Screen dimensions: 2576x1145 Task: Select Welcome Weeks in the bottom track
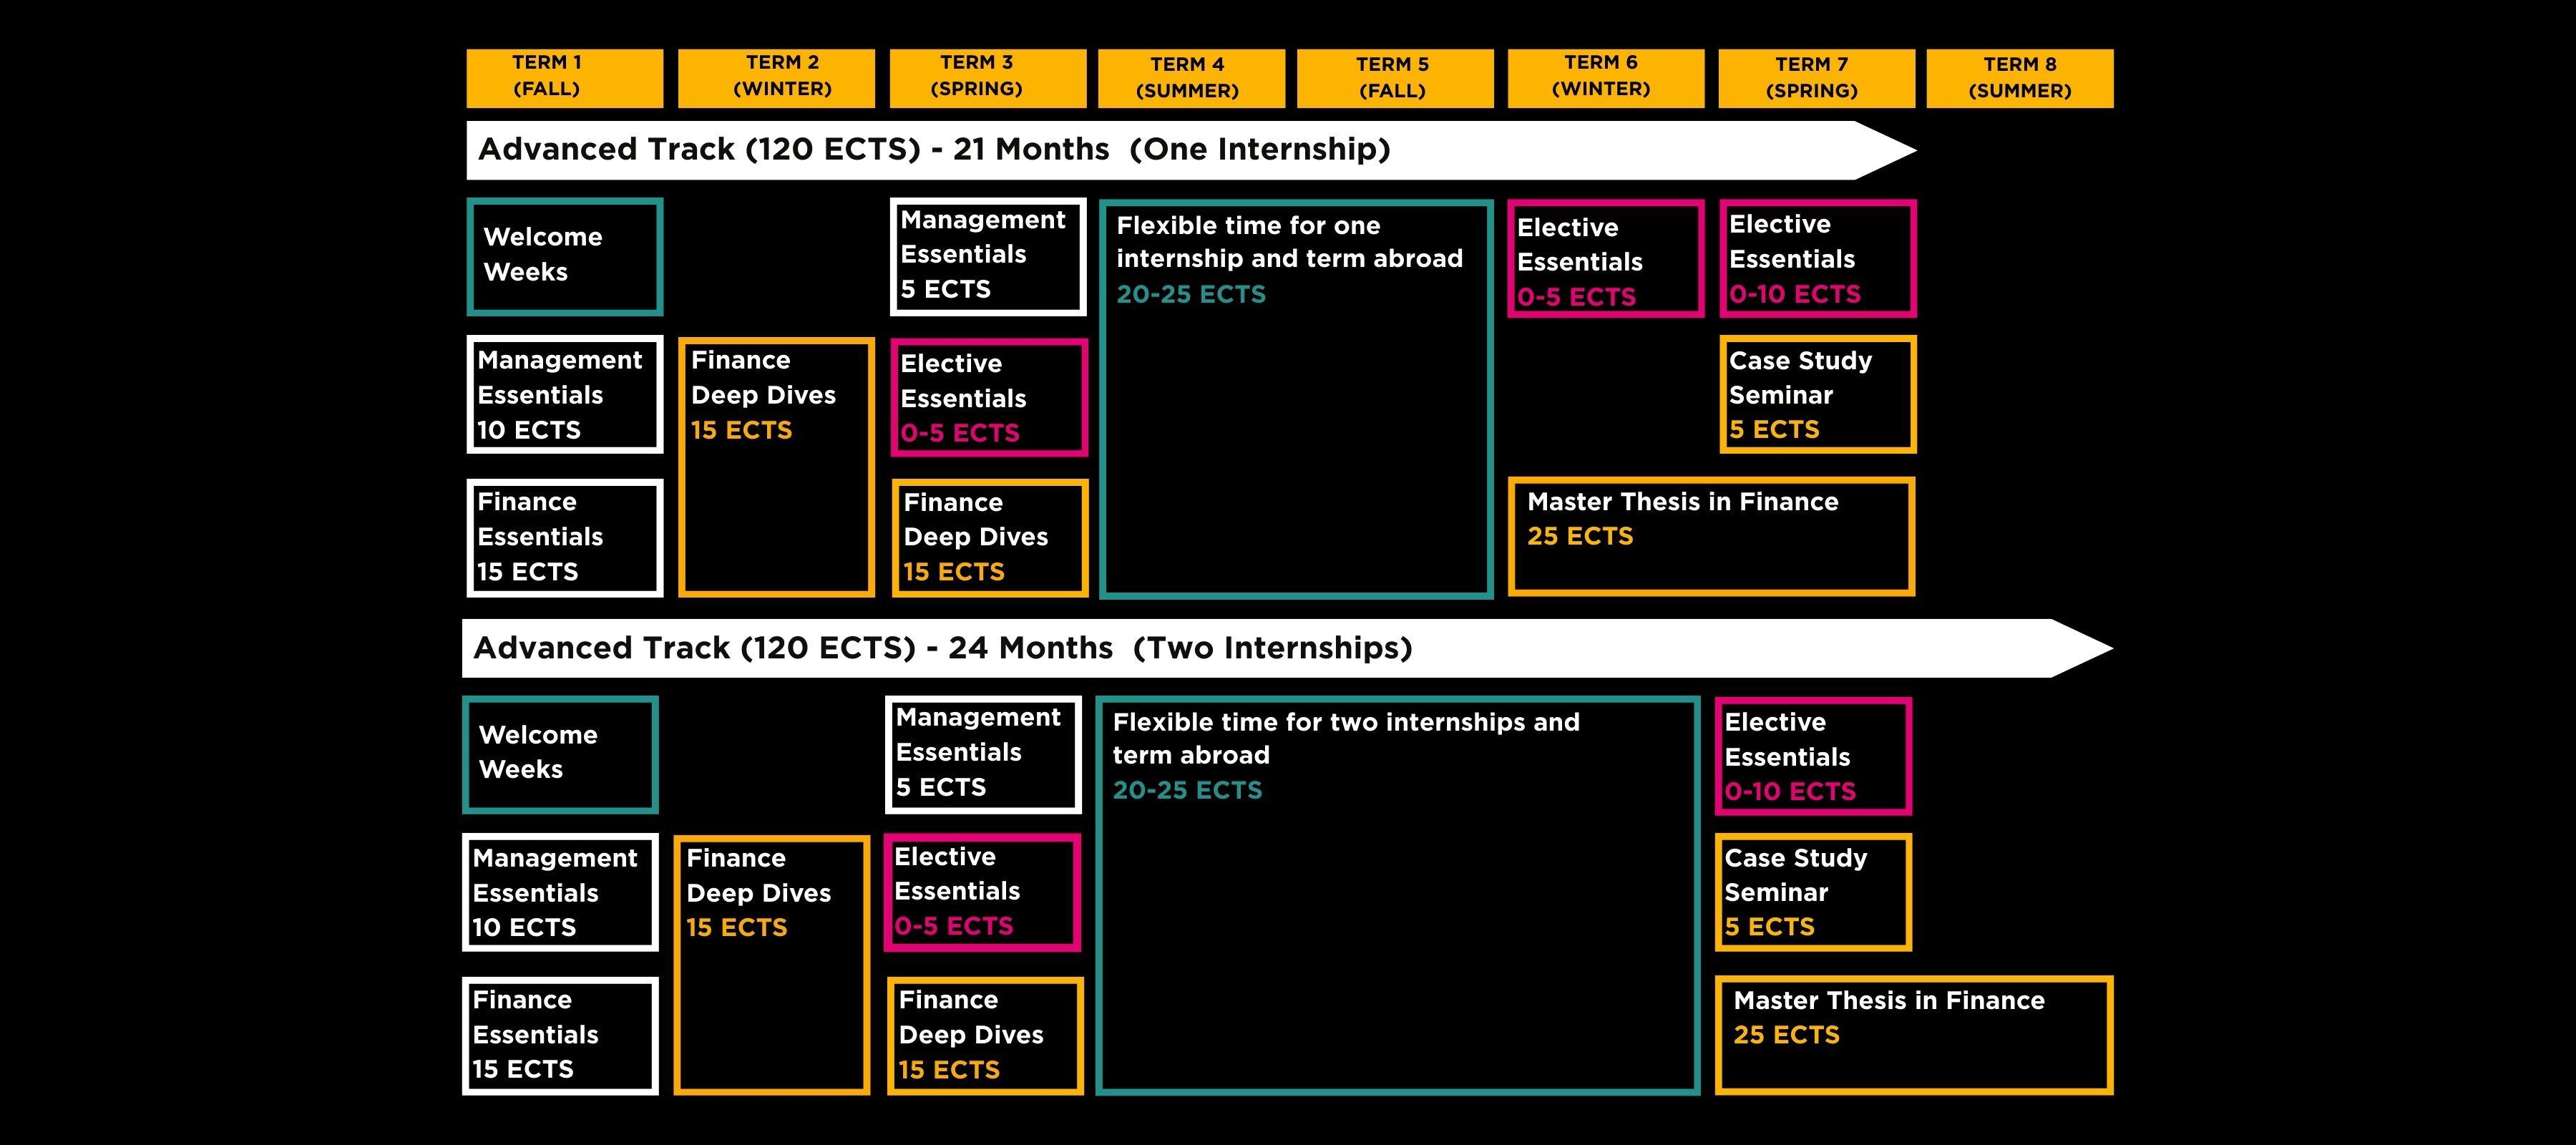[560, 754]
